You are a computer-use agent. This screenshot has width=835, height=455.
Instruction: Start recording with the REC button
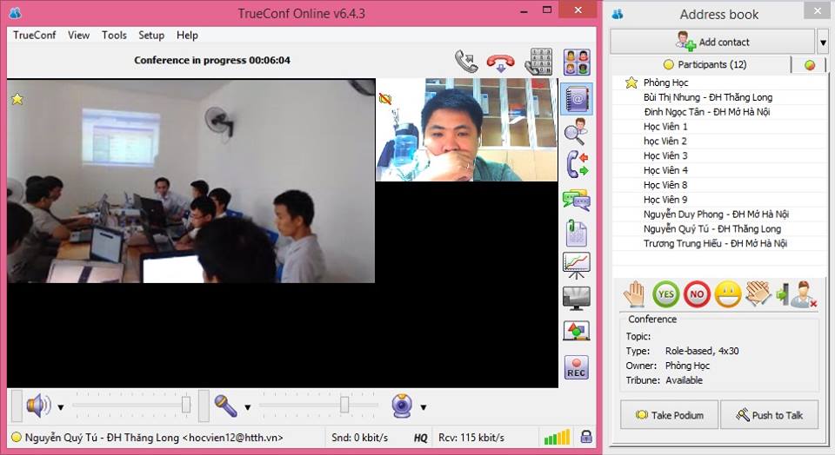(576, 367)
